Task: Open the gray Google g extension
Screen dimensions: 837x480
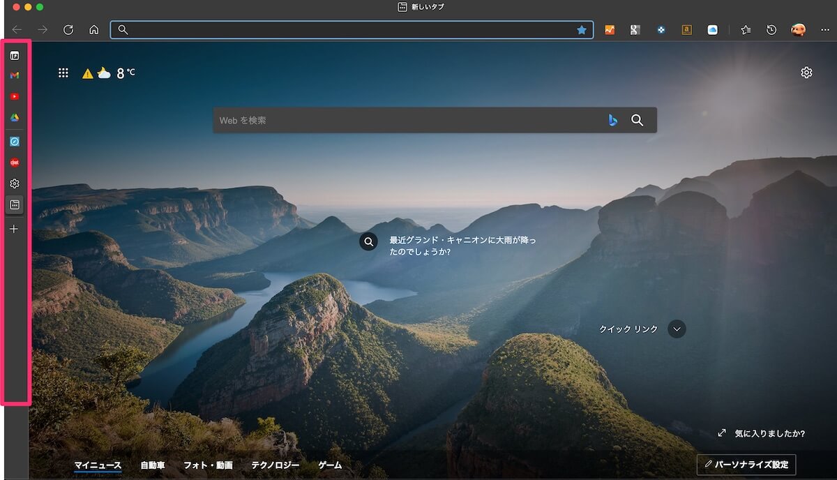Action: 635,30
